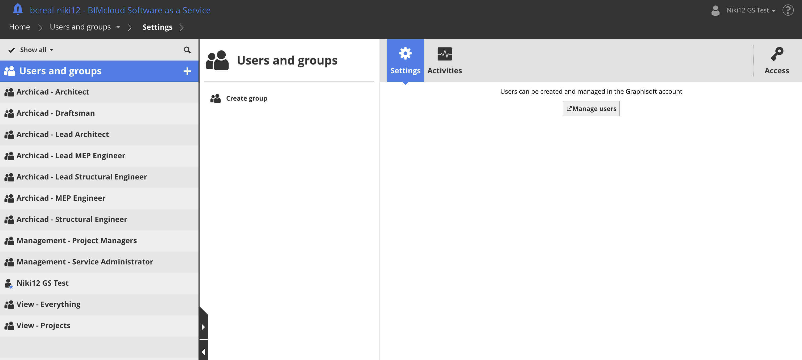Select Archicad - Lead MEP Engineer group
This screenshot has width=802, height=360.
[99, 156]
